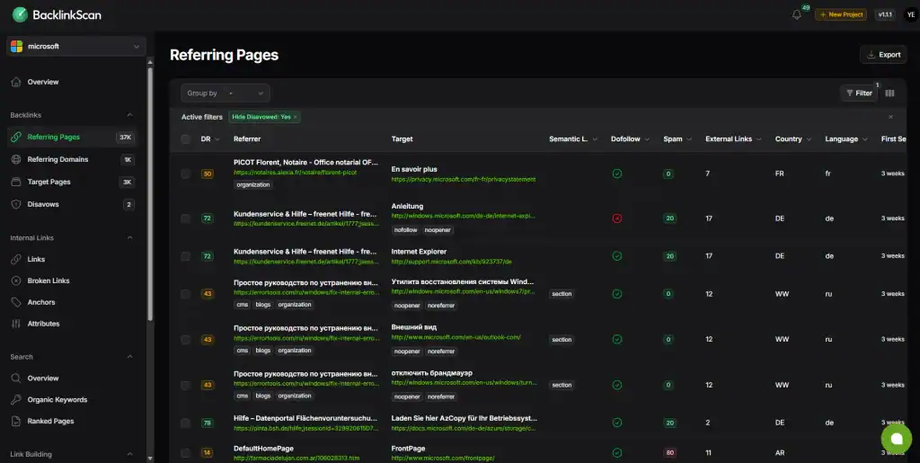
Task: Click the green dofollow checkmark for En savoir plus
Action: click(x=617, y=174)
